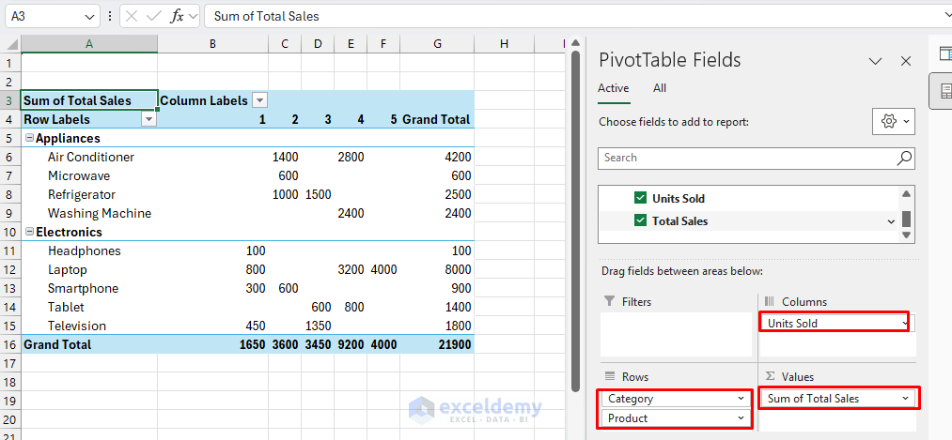The width and height of the screenshot is (952, 440).
Task: Click the Washing Machine row label
Action: coord(100,213)
